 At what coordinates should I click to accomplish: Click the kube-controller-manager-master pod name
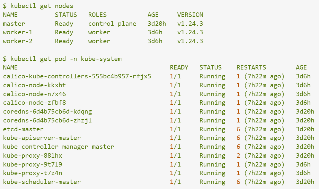[x=58, y=147]
